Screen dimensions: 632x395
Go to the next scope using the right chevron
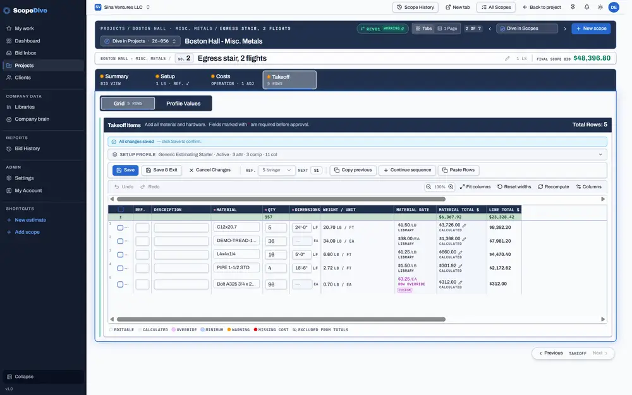pyautogui.click(x=564, y=28)
